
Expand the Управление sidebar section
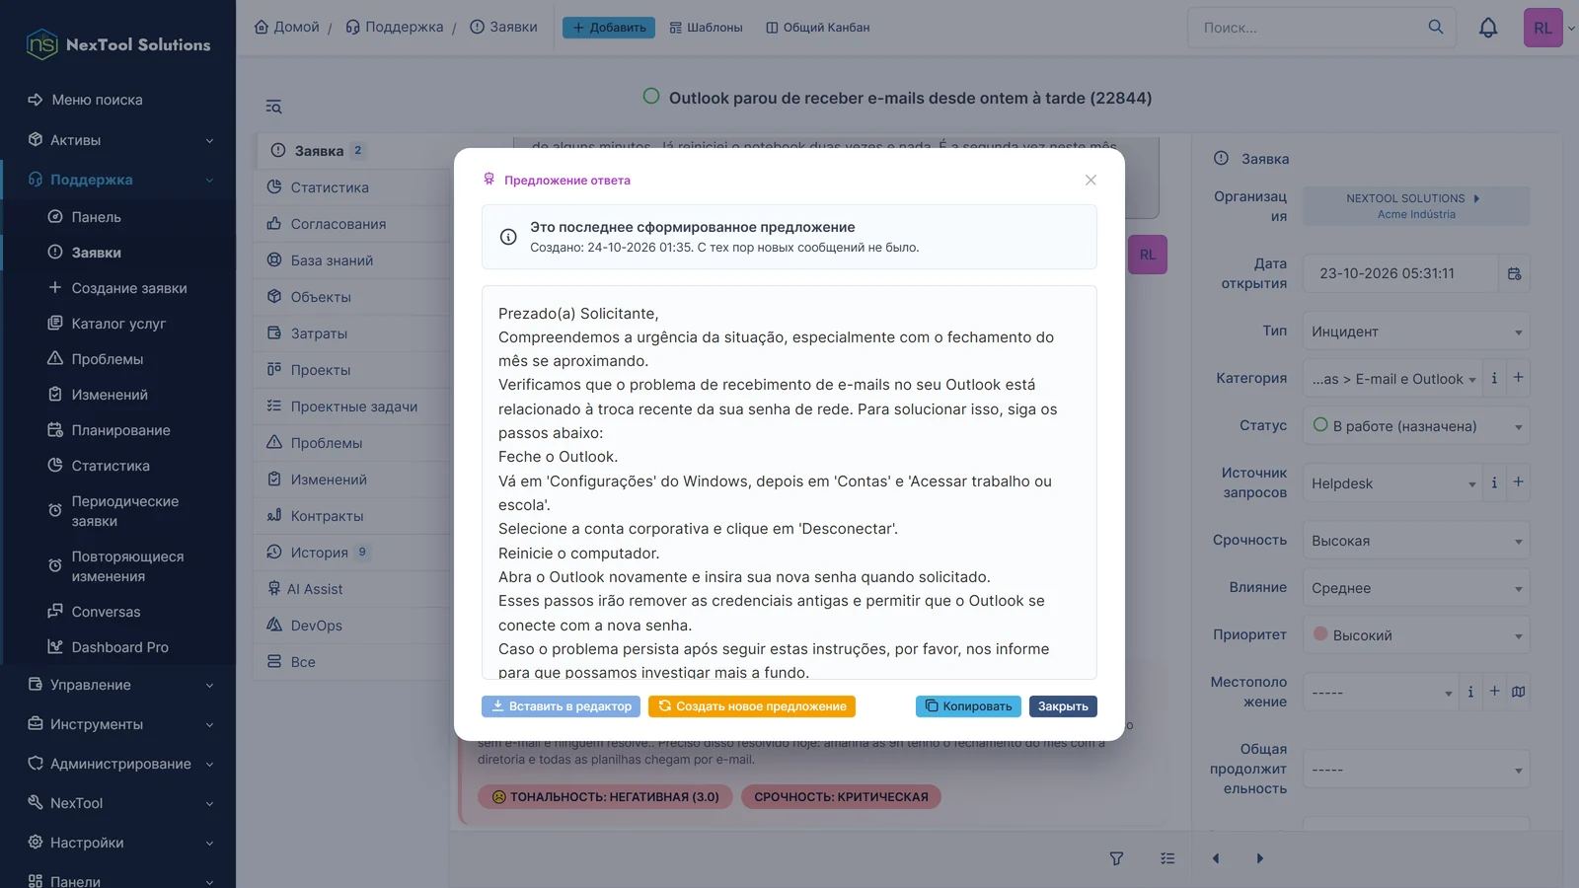click(x=118, y=685)
